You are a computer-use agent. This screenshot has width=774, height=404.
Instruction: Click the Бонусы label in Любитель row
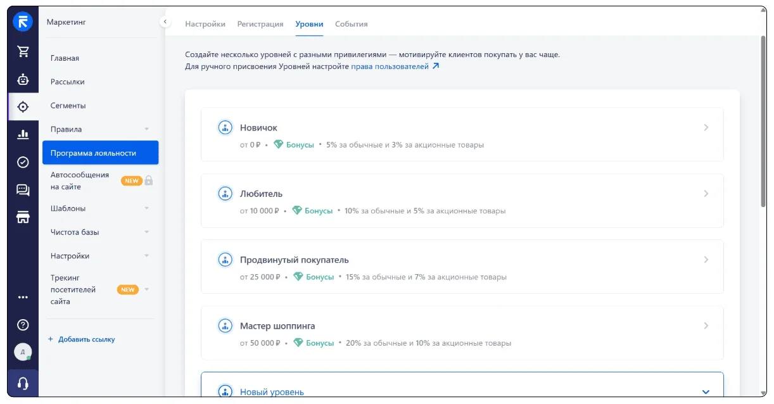pos(319,211)
